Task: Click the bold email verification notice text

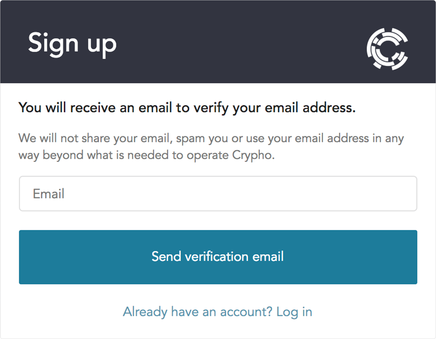Action: (187, 108)
